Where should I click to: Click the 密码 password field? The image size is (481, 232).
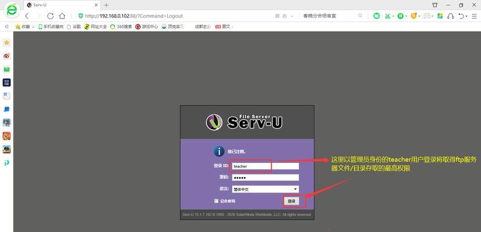(x=265, y=177)
